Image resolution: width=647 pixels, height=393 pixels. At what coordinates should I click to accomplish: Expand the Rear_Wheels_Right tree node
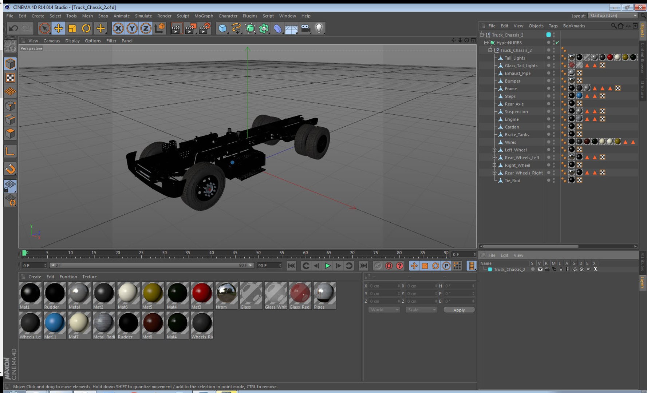[x=494, y=173]
